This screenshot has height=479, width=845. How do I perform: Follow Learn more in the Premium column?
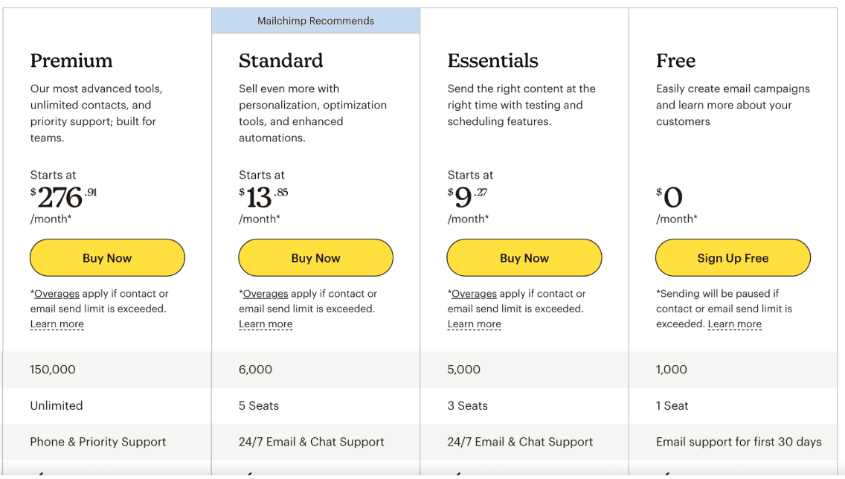pyautogui.click(x=57, y=324)
